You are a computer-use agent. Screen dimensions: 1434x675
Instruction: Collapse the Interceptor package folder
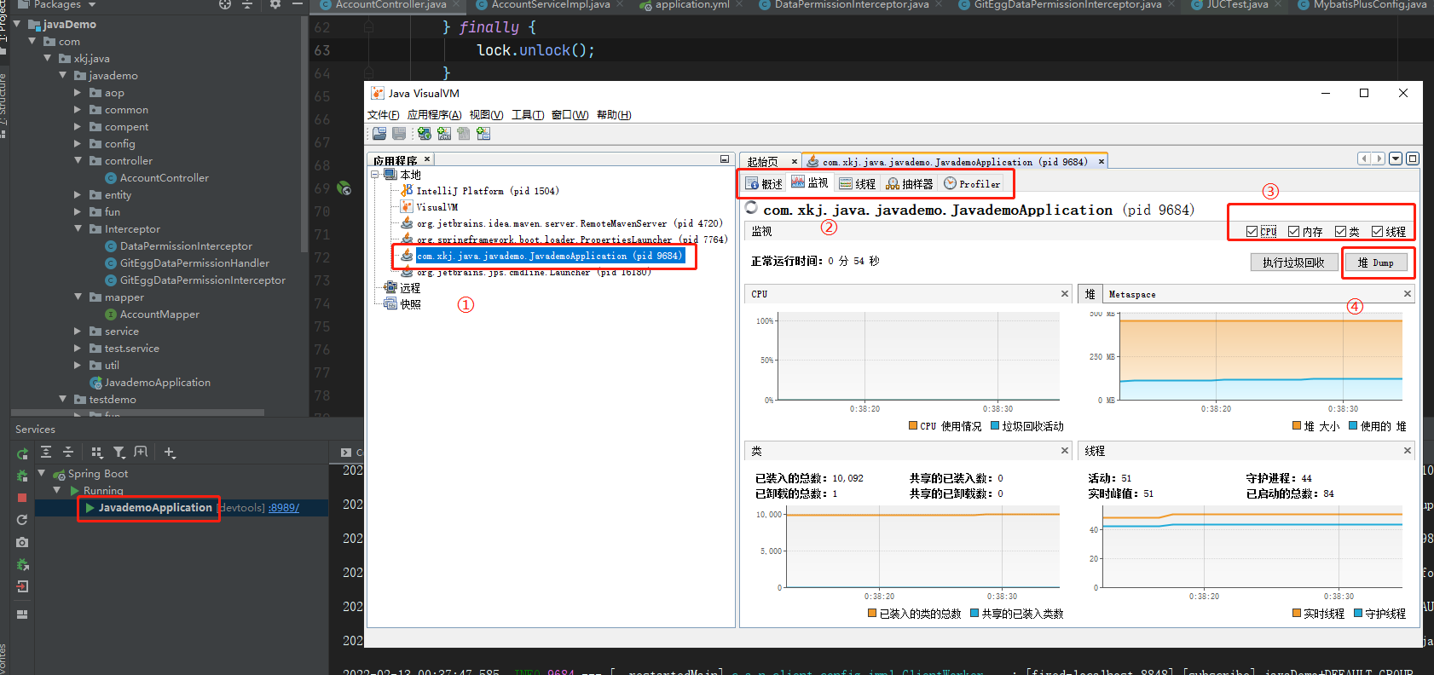click(78, 229)
